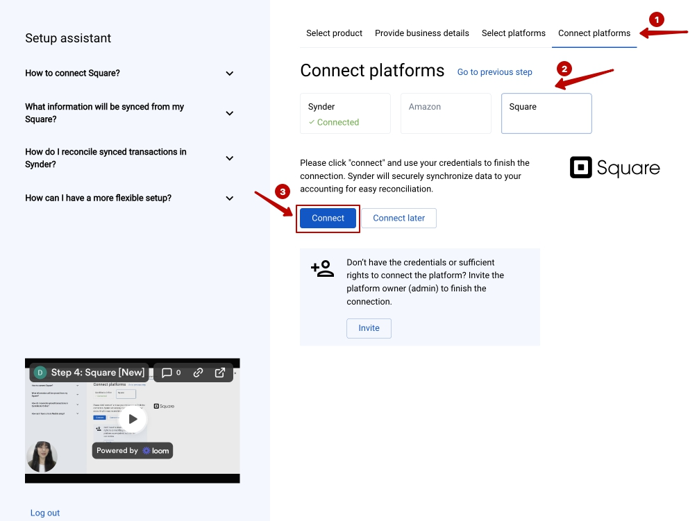Viewport: 697px width, 521px height.
Task: Copy the Loom video link icon
Action: pos(199,373)
